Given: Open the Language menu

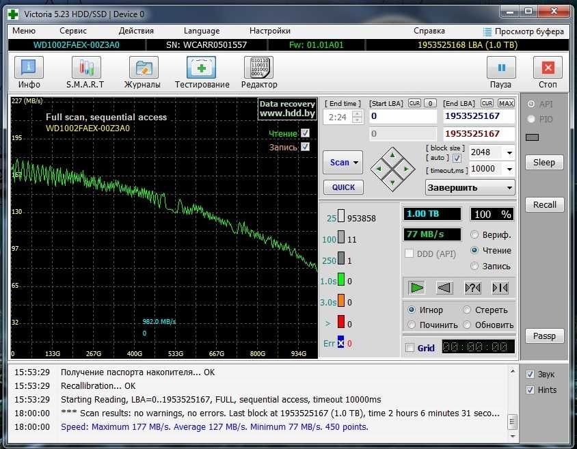Looking at the screenshot, I should pos(202,31).
